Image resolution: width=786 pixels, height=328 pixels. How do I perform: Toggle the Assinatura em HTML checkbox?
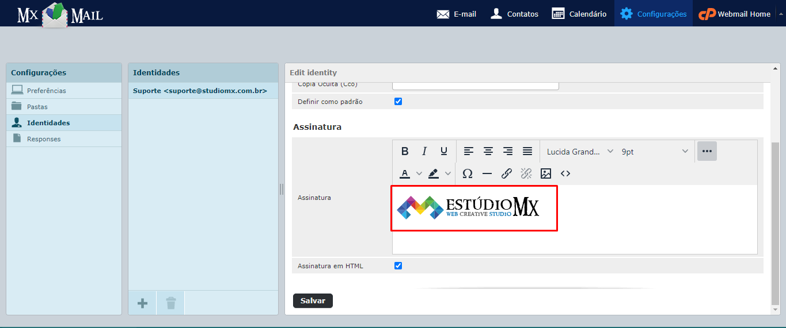[x=398, y=266]
